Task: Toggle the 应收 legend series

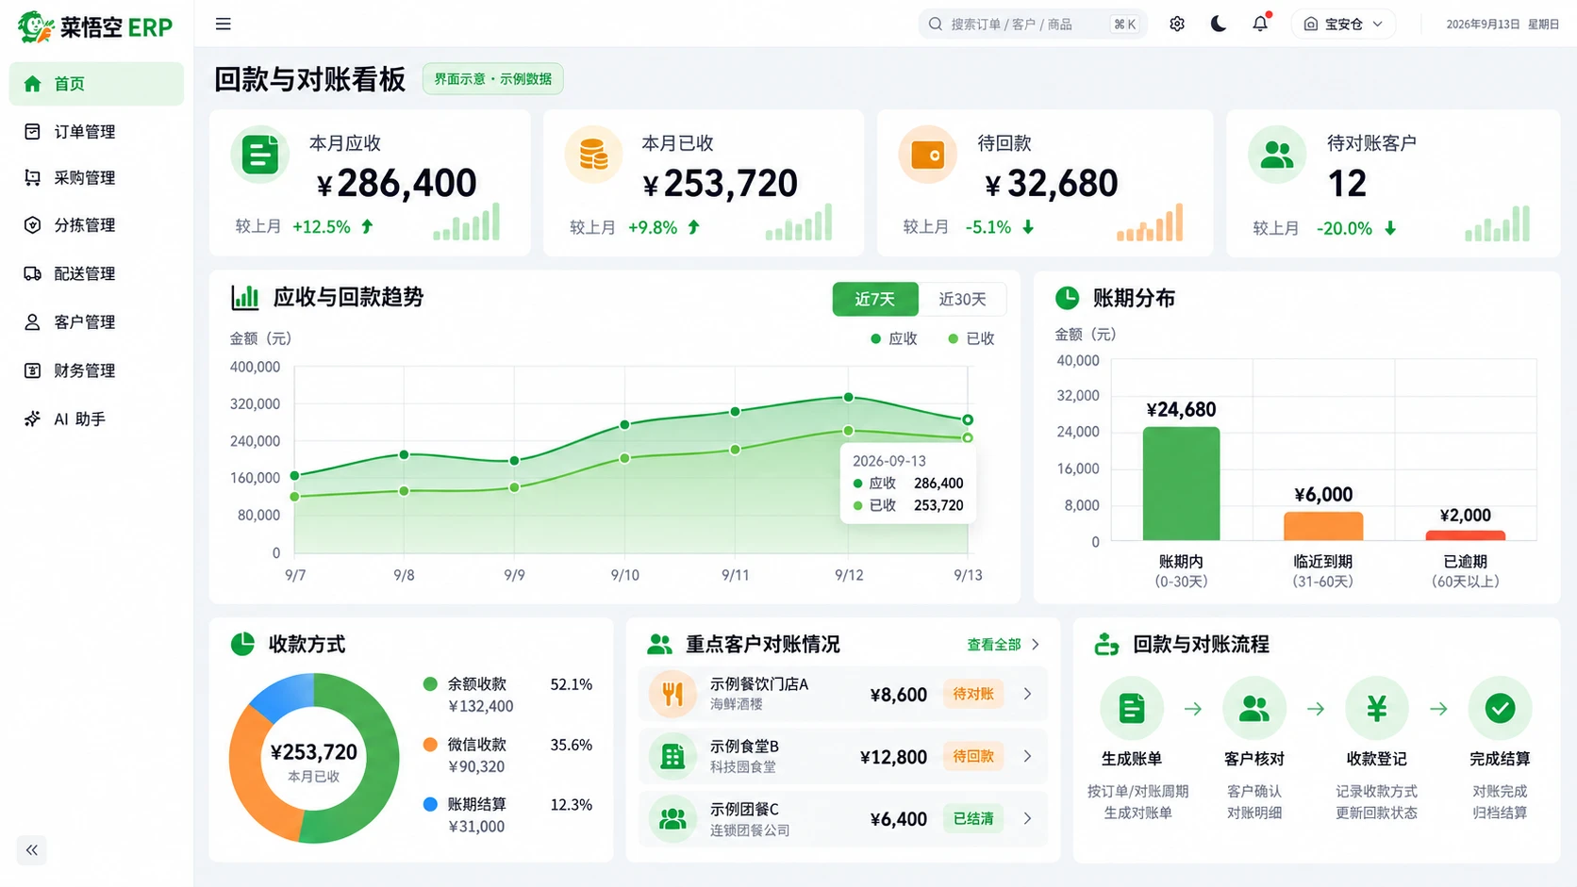Action: coord(894,338)
